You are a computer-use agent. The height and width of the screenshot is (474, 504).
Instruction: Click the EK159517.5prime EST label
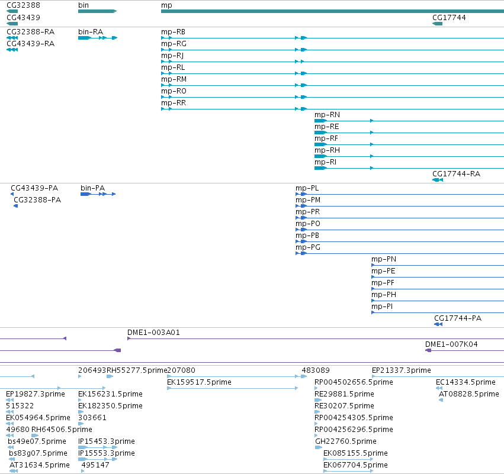(x=199, y=382)
